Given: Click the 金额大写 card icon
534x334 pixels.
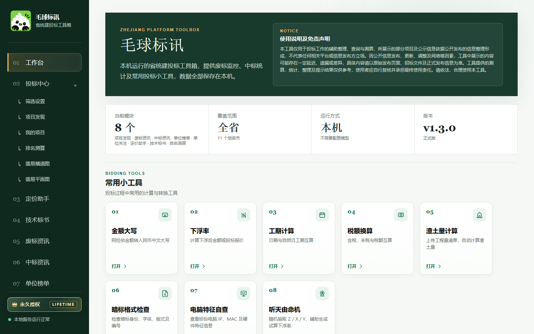Looking at the screenshot, I should (165, 215).
